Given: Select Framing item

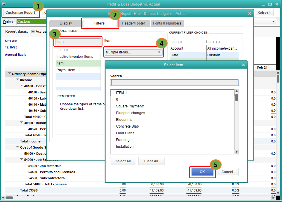Looking at the screenshot, I should point(172,140).
